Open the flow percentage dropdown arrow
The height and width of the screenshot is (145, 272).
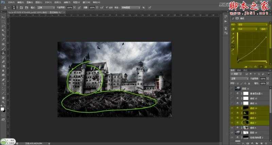point(97,7)
